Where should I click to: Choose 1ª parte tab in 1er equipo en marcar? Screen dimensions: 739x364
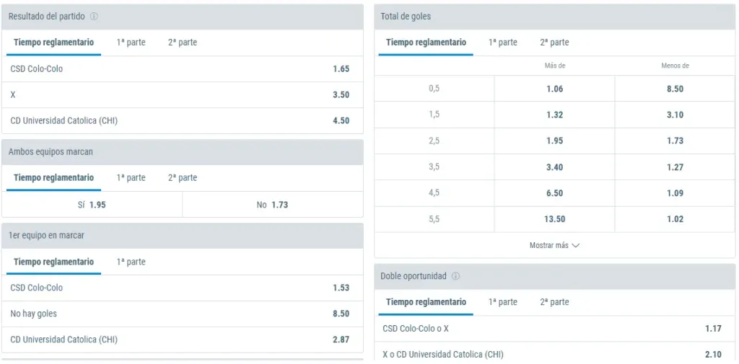[x=131, y=262]
